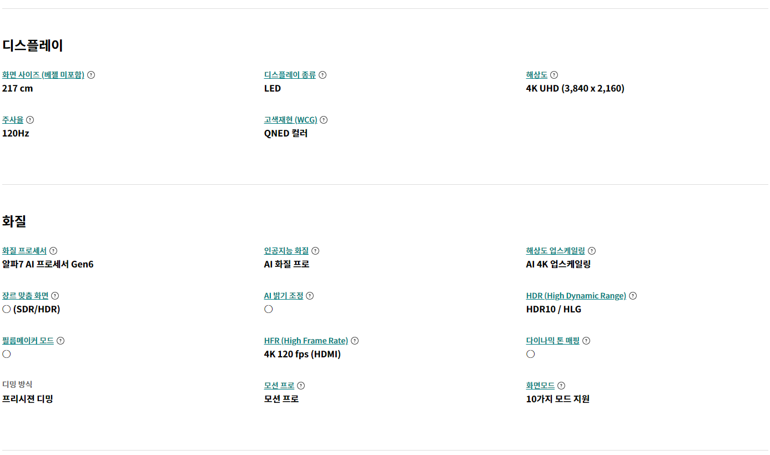
Task: Open the tooltip icon next to 해상도
Action: (554, 75)
